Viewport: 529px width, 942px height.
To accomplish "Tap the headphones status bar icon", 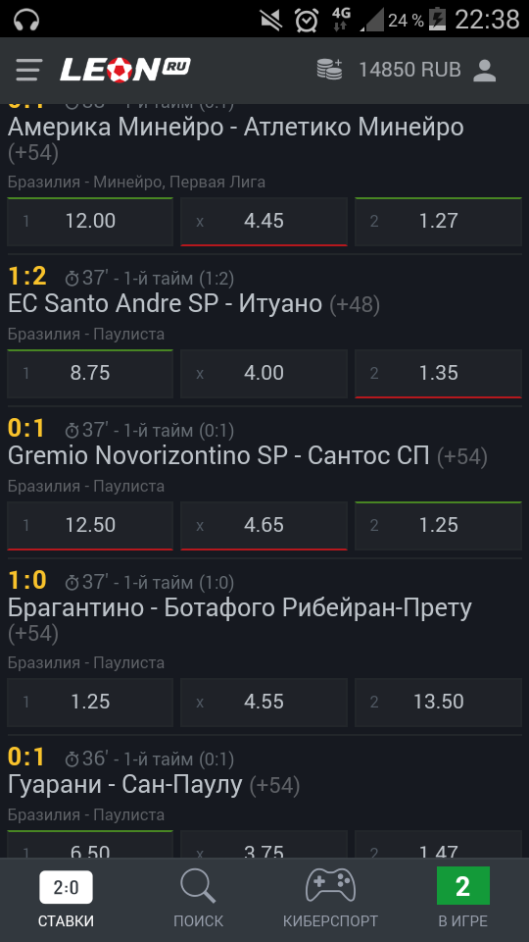I will click(26, 20).
